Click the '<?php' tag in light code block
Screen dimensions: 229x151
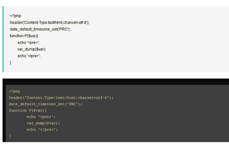[x=15, y=16]
